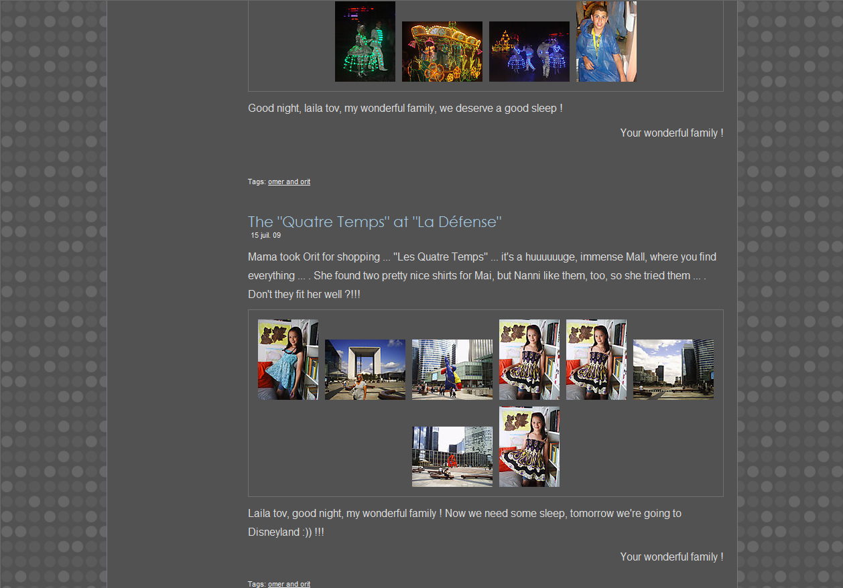Click 'omer and orit' tag above Quatre Temps post
This screenshot has height=588, width=843.
pos(289,182)
